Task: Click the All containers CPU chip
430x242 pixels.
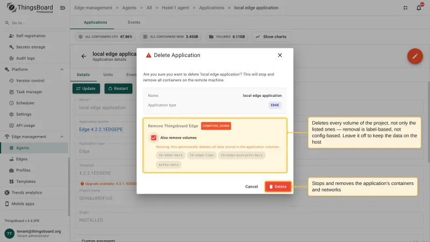Action: point(105,37)
